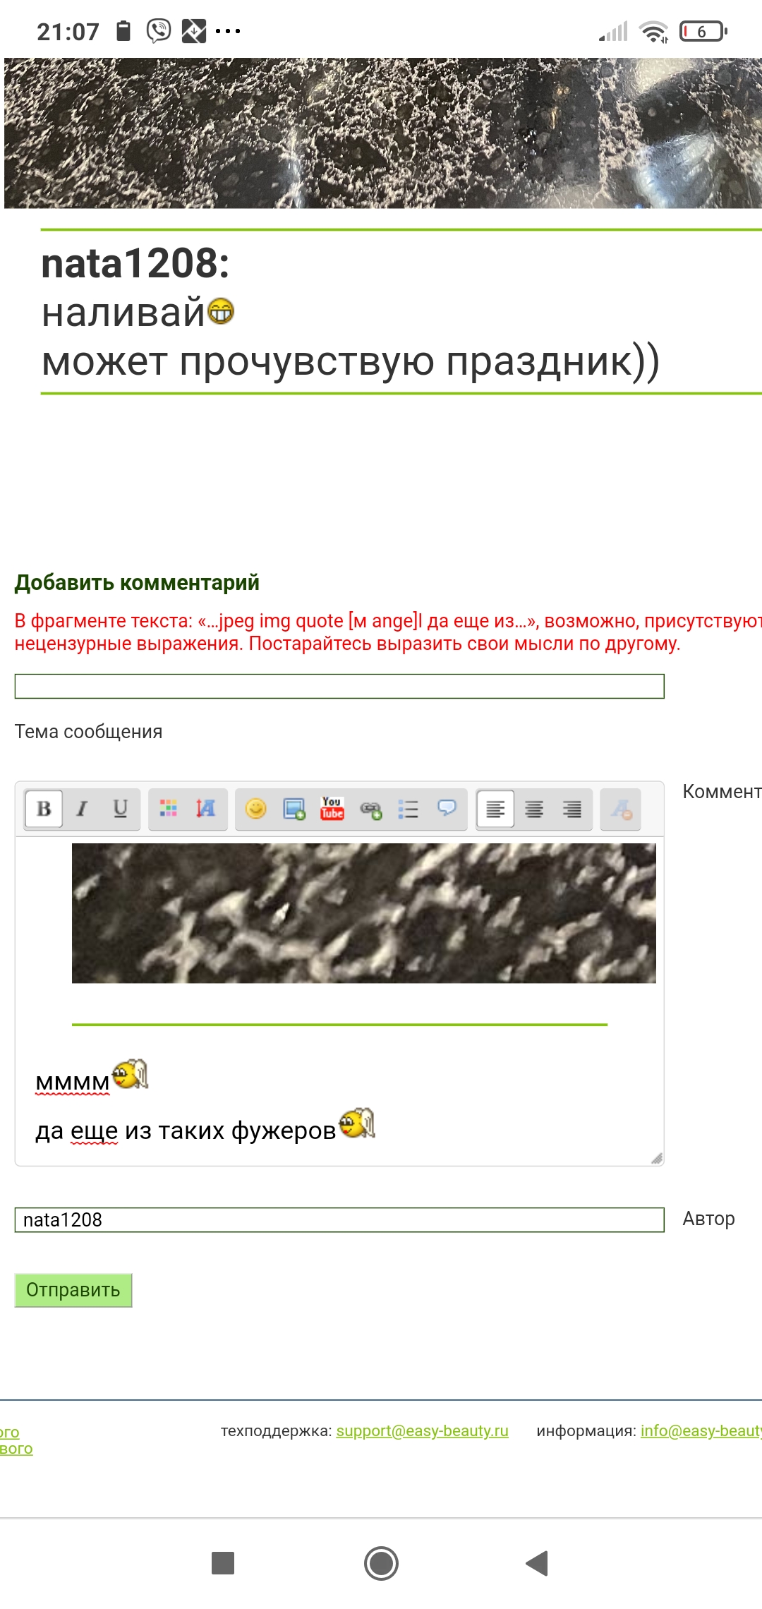This screenshot has height=1609, width=762.
Task: Click the quoted image in the comment editor
Action: (364, 913)
